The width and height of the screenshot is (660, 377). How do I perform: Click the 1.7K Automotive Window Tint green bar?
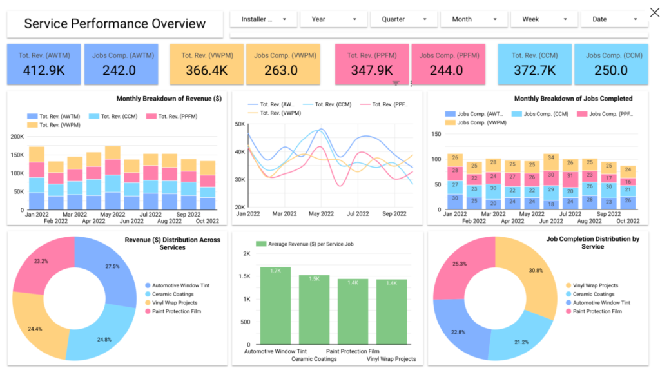click(x=275, y=306)
